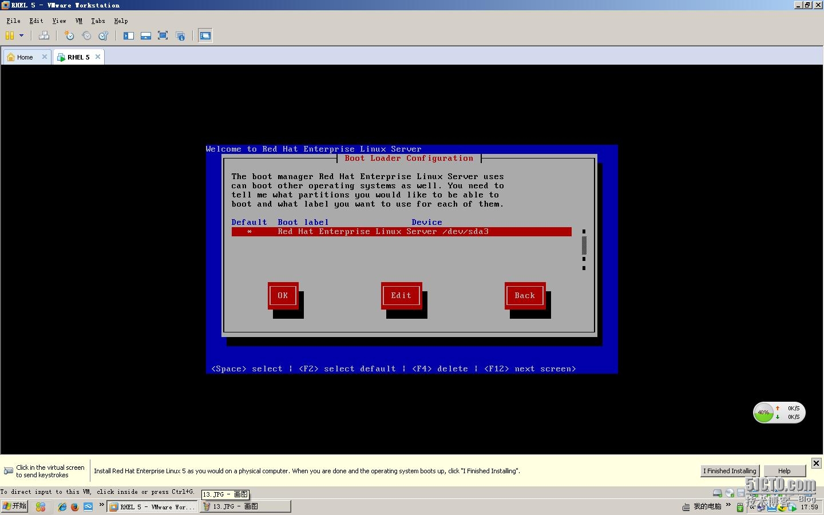This screenshot has width=824, height=515.
Task: Click the hard disk device status icon
Action: (x=717, y=493)
